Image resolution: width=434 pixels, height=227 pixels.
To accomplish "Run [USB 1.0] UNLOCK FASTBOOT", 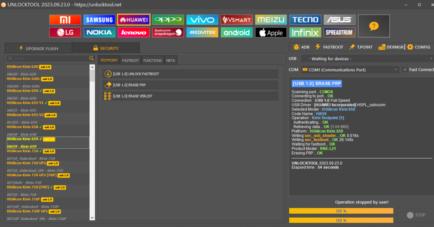I will [191, 74].
